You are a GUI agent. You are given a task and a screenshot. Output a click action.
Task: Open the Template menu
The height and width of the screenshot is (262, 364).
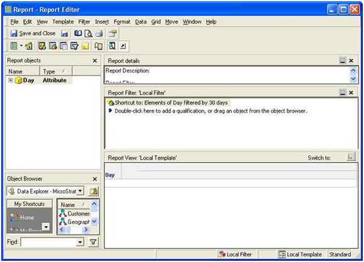click(x=63, y=22)
